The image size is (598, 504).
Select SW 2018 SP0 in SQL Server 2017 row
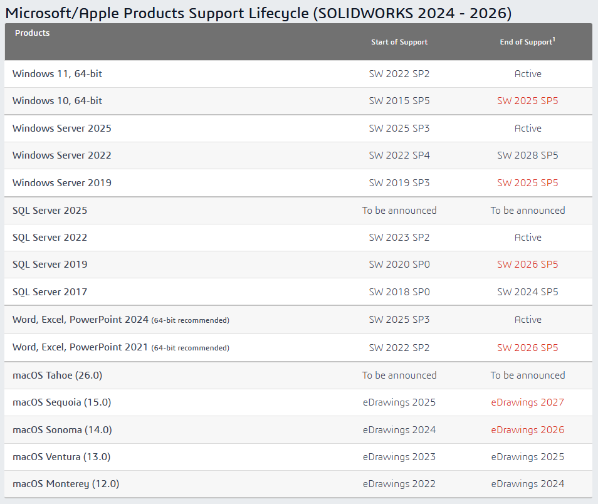click(399, 292)
